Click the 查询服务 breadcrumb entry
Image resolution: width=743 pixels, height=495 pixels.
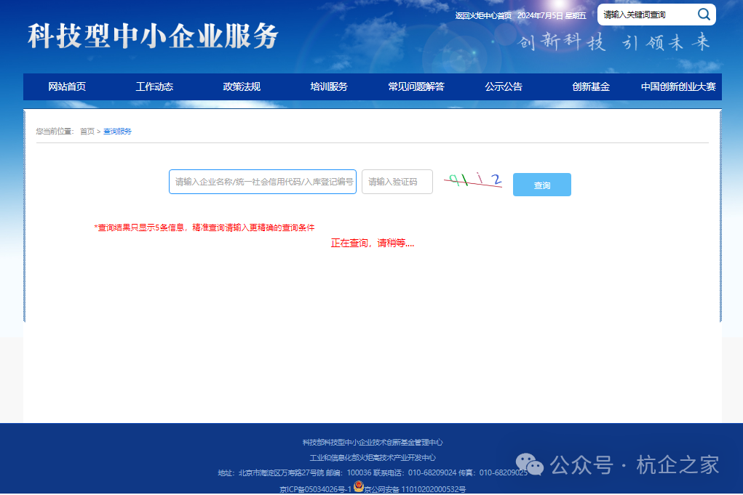click(x=116, y=132)
